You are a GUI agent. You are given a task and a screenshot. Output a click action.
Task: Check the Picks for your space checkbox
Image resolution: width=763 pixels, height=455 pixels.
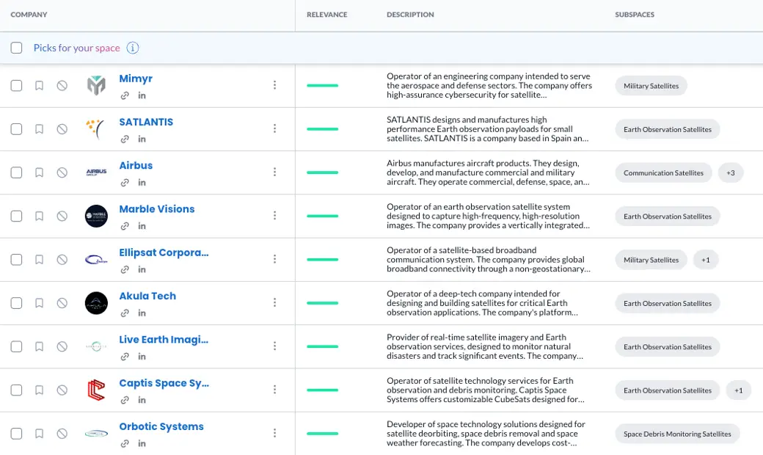[16, 48]
